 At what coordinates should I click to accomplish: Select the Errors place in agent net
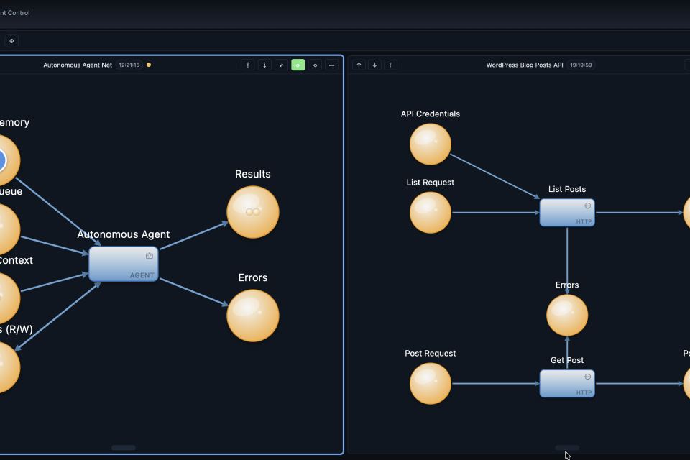tap(253, 316)
